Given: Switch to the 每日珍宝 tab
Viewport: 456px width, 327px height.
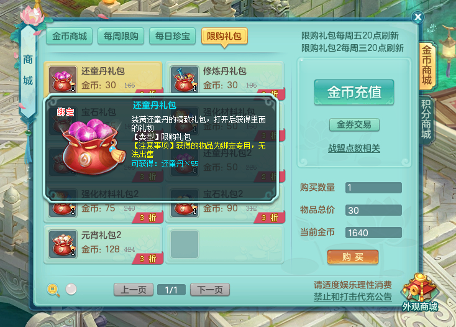Looking at the screenshot, I should tap(173, 36).
